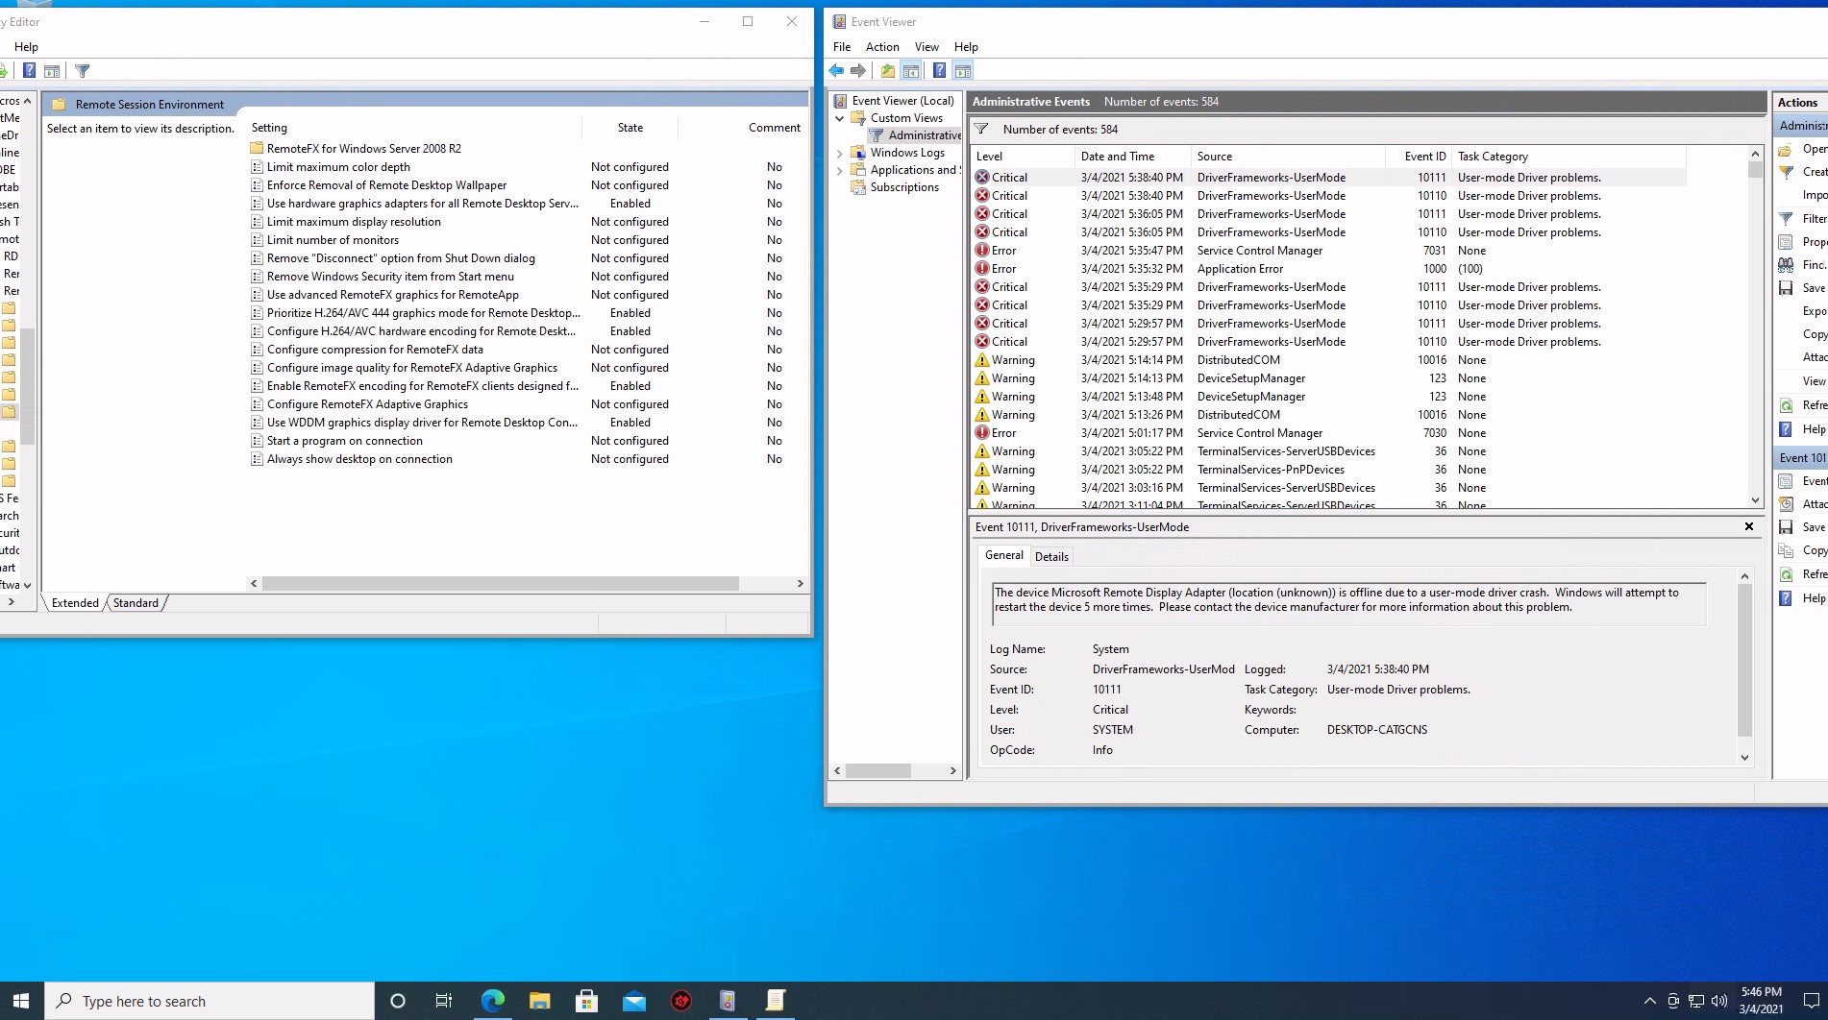Click the Windows Start button
The image size is (1828, 1020).
[x=21, y=1001]
